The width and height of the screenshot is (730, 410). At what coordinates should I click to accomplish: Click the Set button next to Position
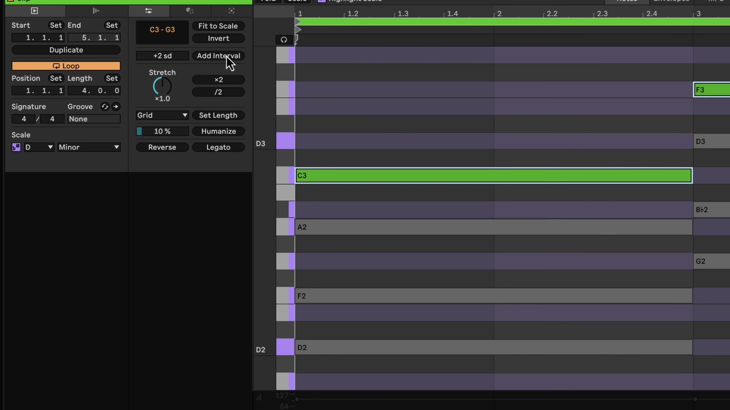pyautogui.click(x=56, y=78)
